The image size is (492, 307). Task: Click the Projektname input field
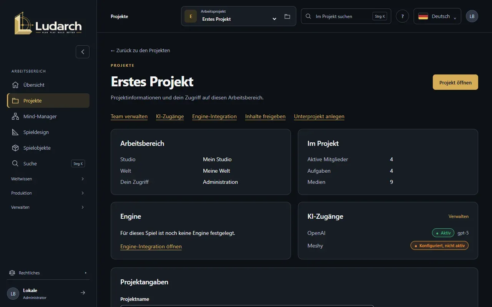[x=247, y=306]
